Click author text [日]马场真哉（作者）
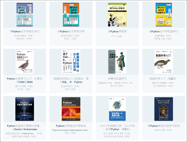 point(70,36)
